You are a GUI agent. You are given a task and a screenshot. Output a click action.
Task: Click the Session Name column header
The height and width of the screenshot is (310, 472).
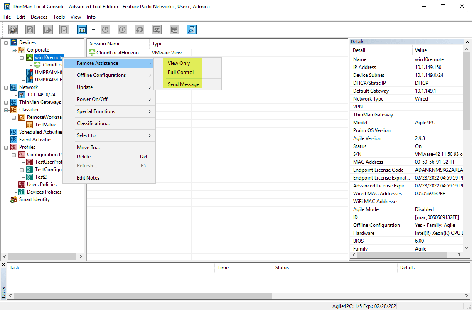point(118,44)
